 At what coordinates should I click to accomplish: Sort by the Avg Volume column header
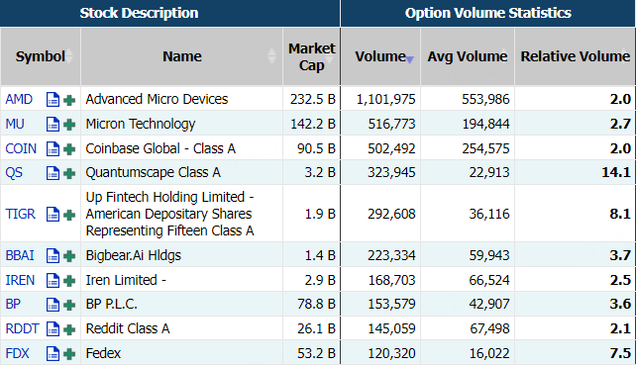(x=468, y=56)
